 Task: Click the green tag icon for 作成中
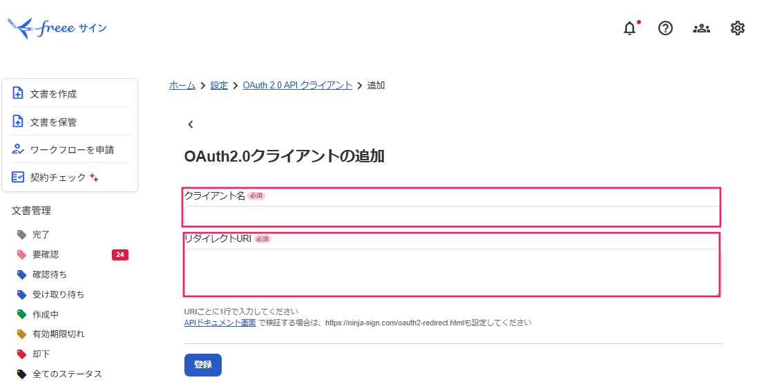tap(21, 314)
